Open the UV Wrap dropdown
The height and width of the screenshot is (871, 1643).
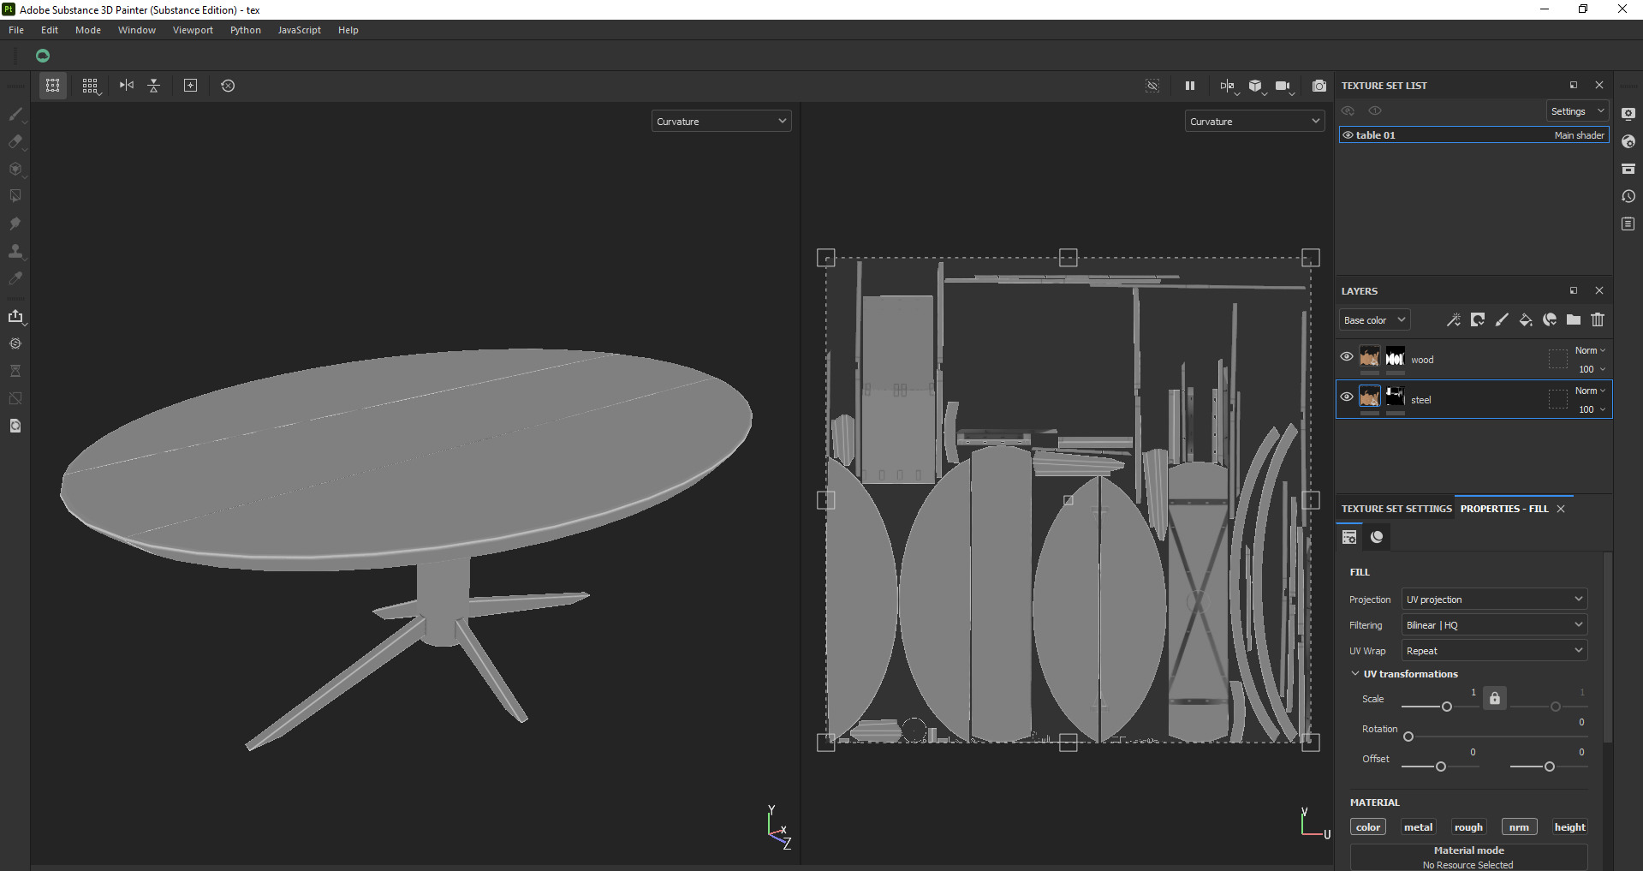pyautogui.click(x=1494, y=651)
